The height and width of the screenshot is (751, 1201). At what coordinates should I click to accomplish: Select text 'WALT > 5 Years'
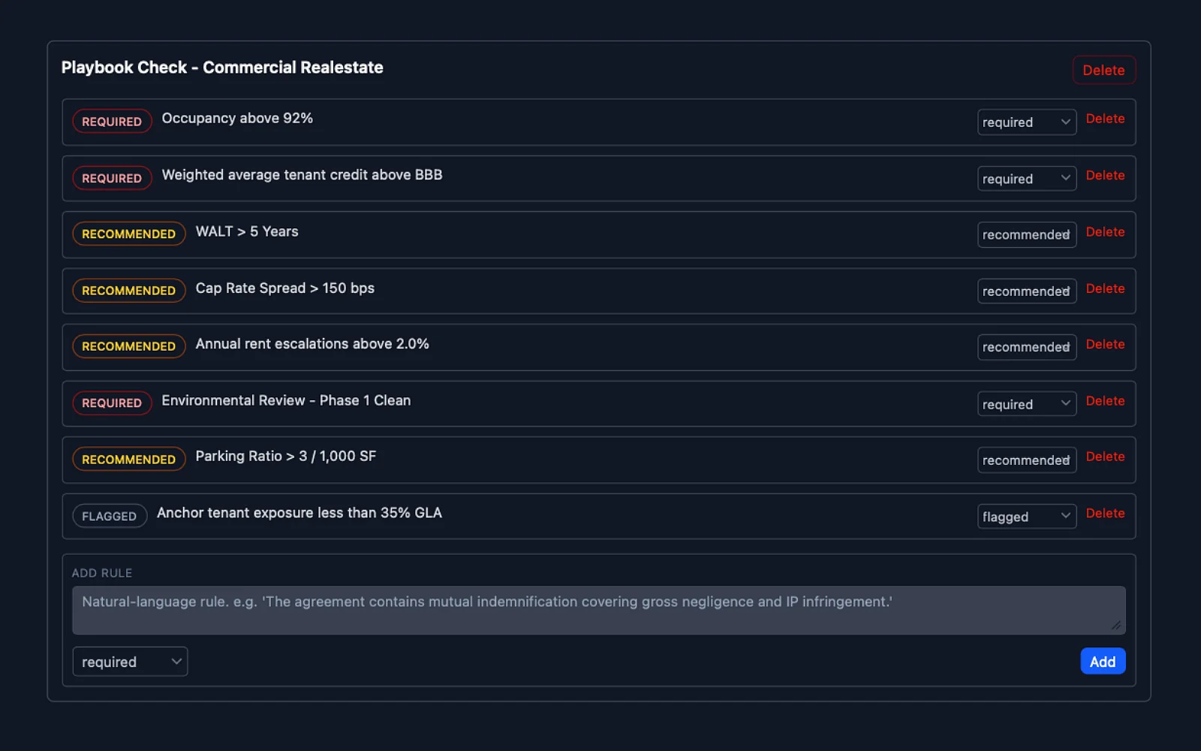[x=247, y=231]
